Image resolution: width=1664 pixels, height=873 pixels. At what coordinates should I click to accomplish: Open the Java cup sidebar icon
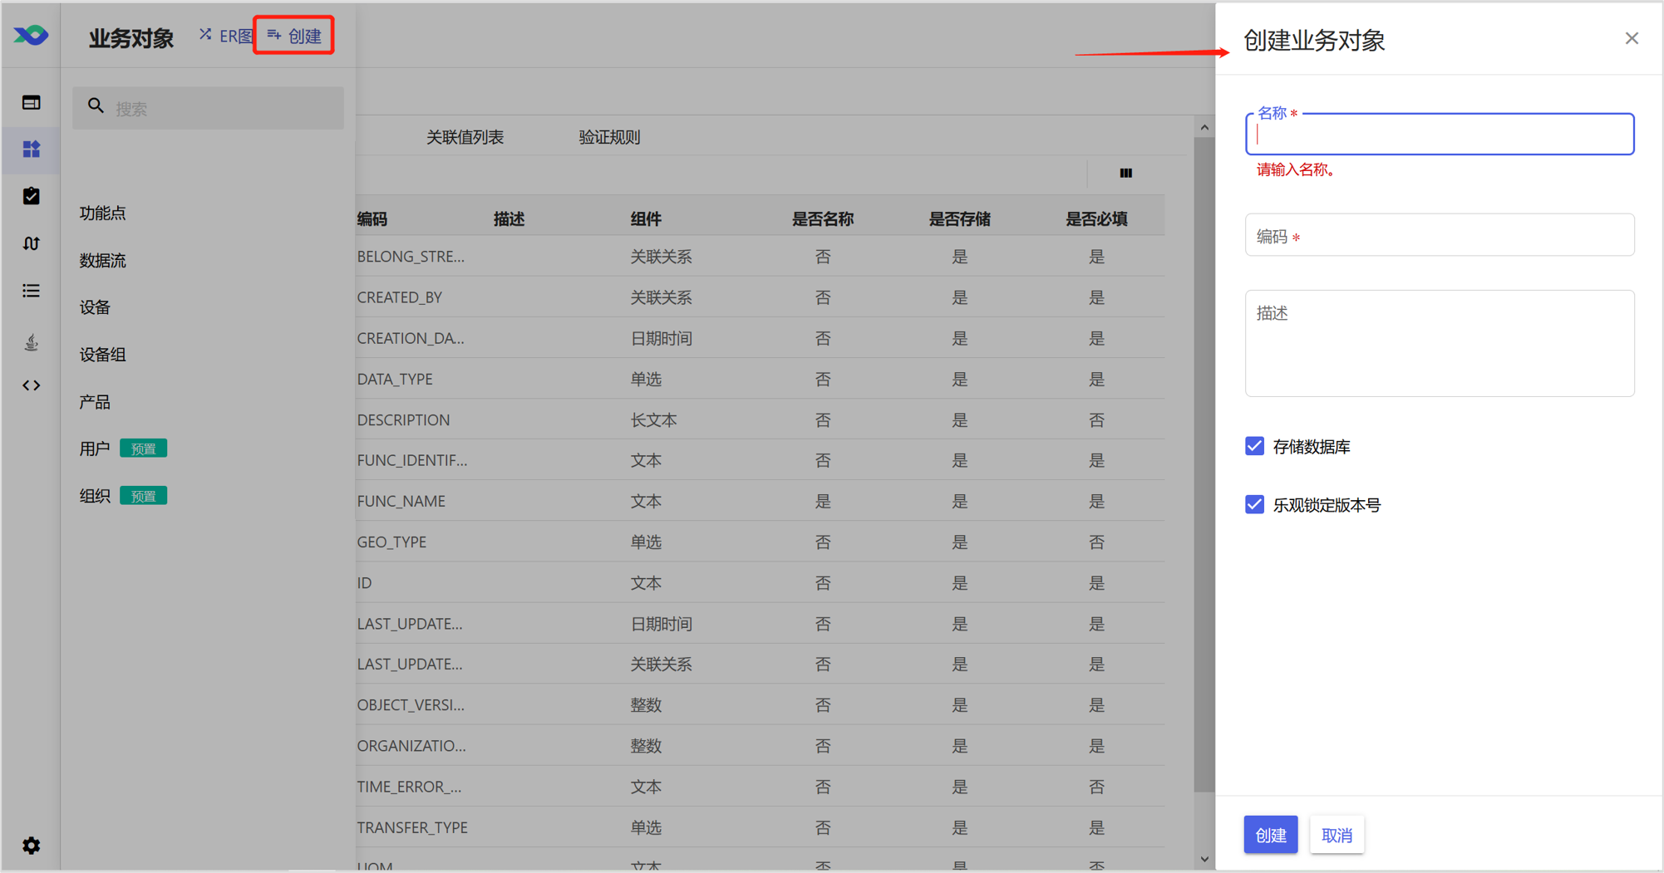click(31, 342)
